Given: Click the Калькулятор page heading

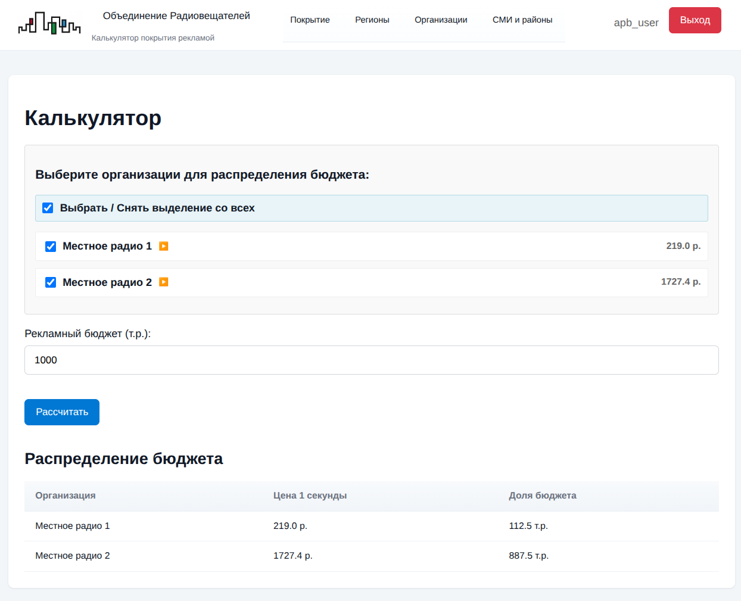Looking at the screenshot, I should pyautogui.click(x=92, y=118).
